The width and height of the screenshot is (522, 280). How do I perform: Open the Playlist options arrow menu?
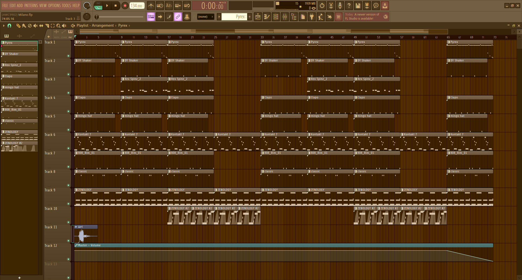tap(4, 26)
